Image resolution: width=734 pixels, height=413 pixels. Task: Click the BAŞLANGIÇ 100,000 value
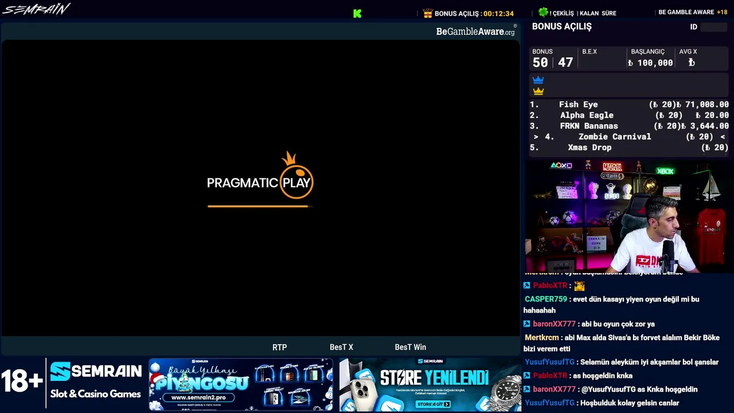(x=650, y=63)
